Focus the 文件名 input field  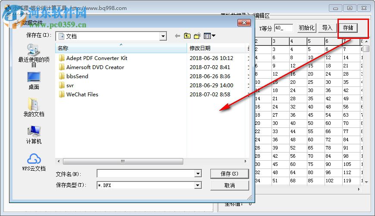(146, 173)
